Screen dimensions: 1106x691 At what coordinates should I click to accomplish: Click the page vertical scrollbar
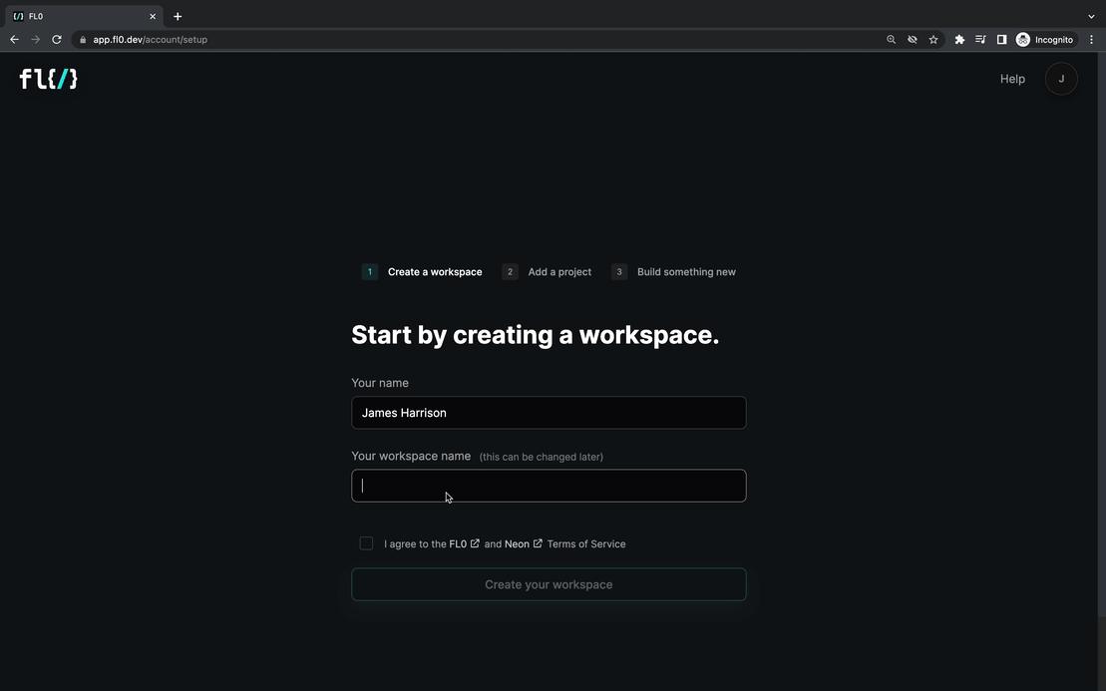(1101, 335)
